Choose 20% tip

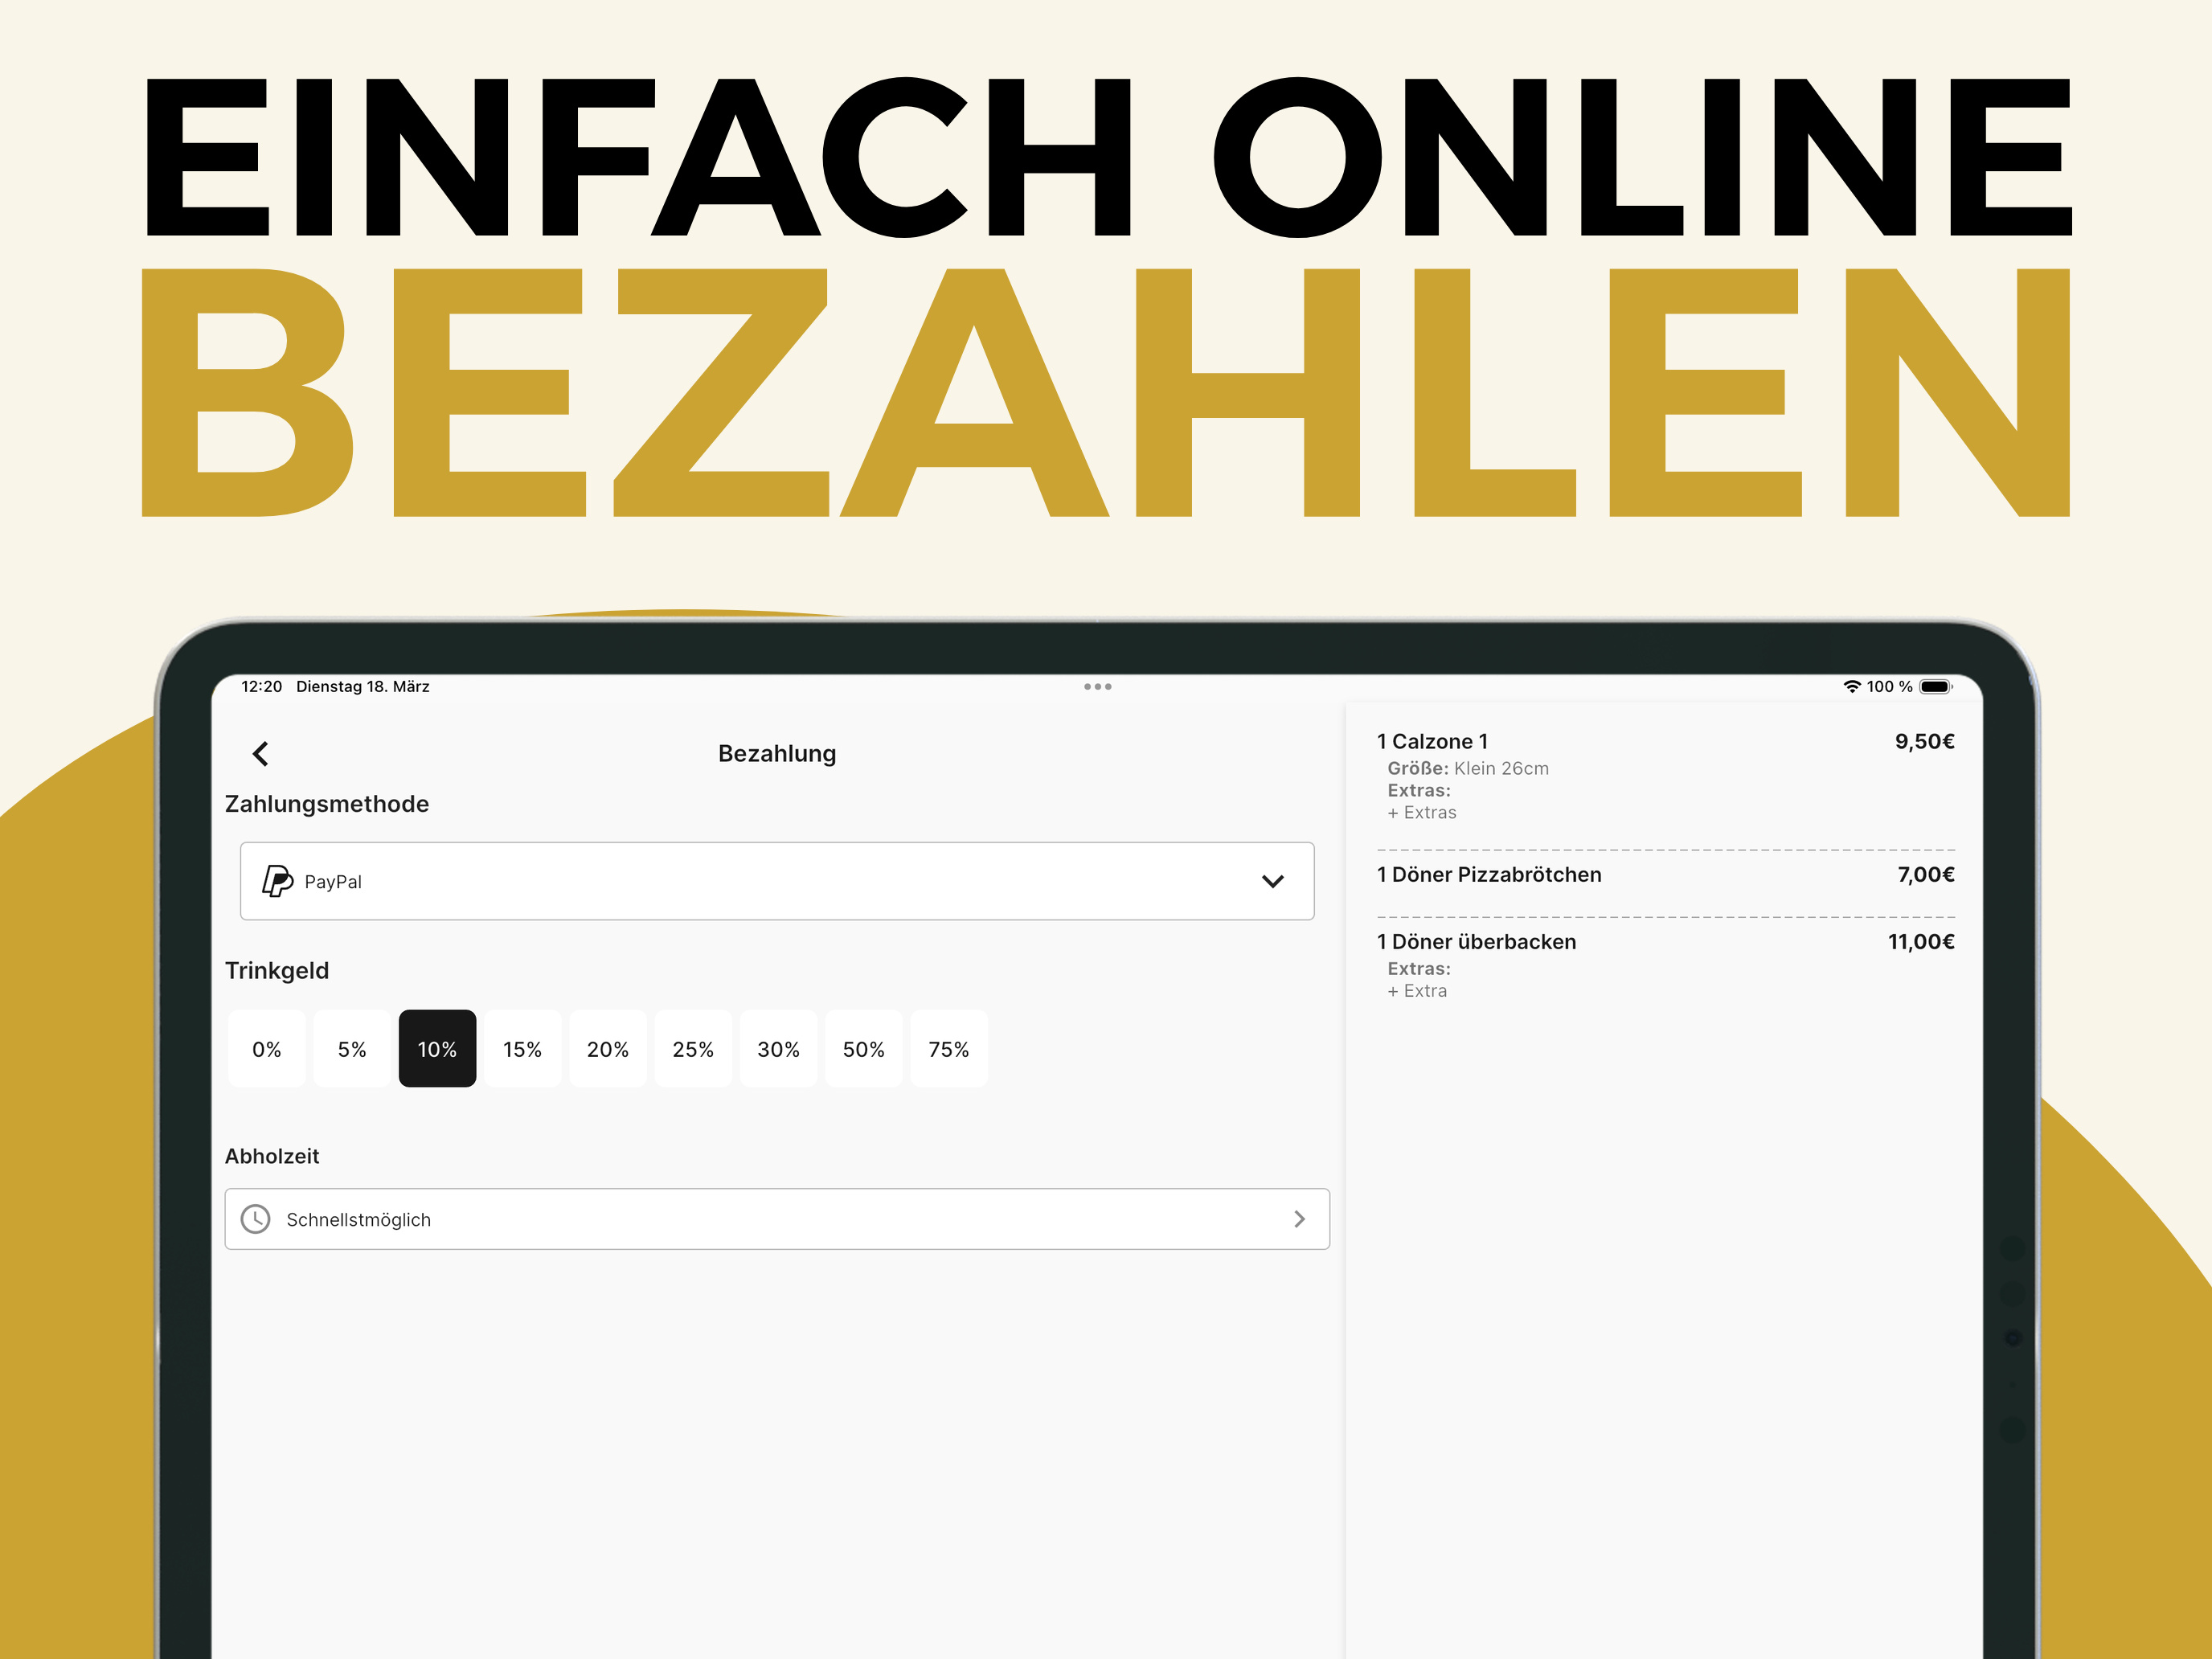(608, 1049)
